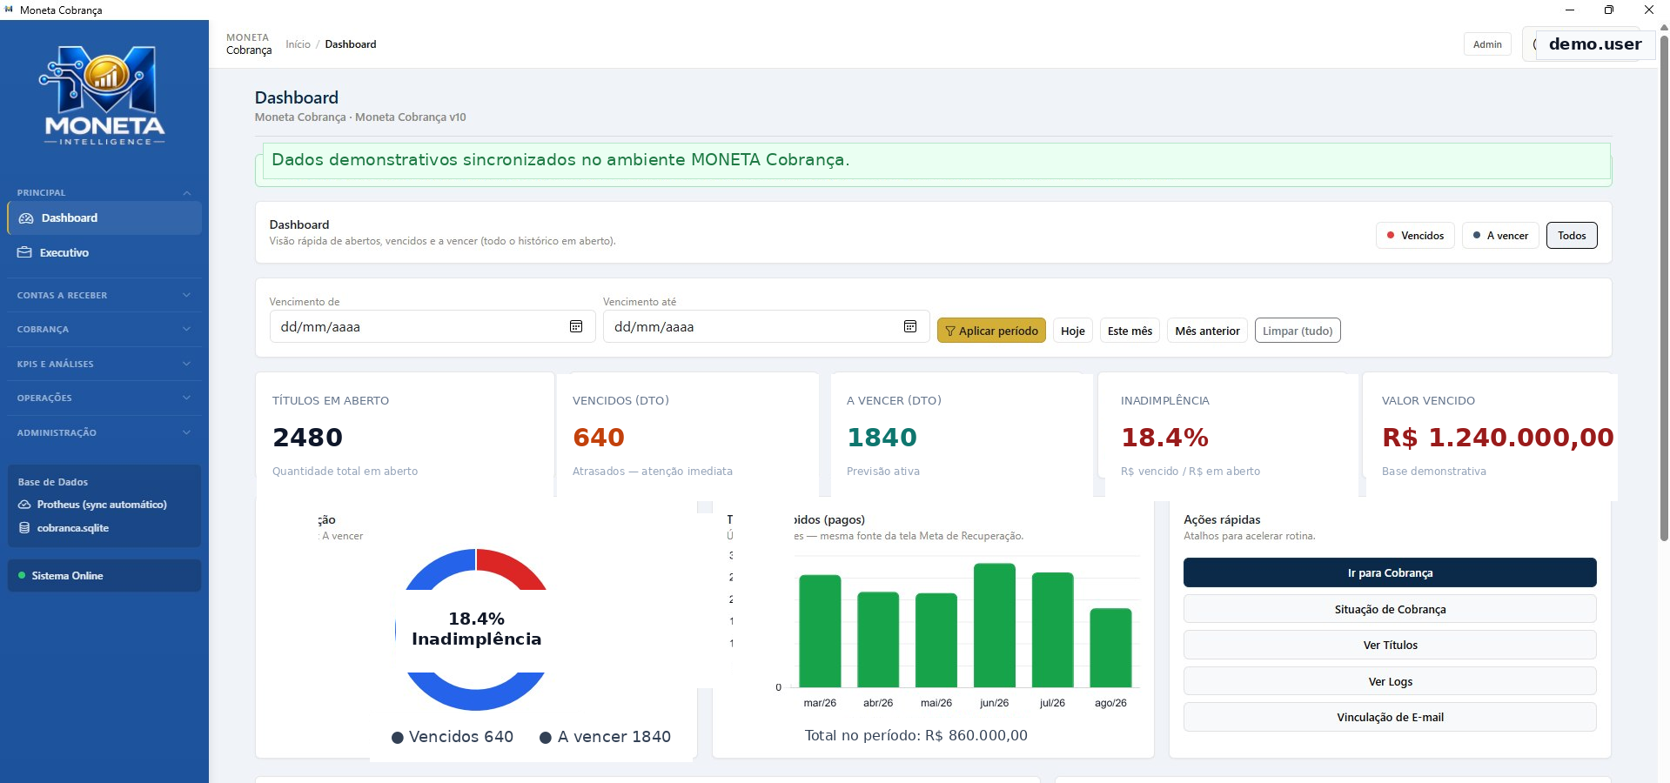This screenshot has height=783, width=1670.
Task: Click the abr/26 green bar
Action: coord(878,639)
